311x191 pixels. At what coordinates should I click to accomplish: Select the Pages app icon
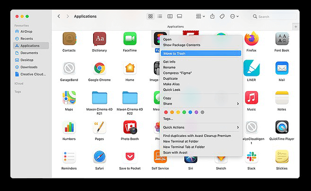[99, 127]
